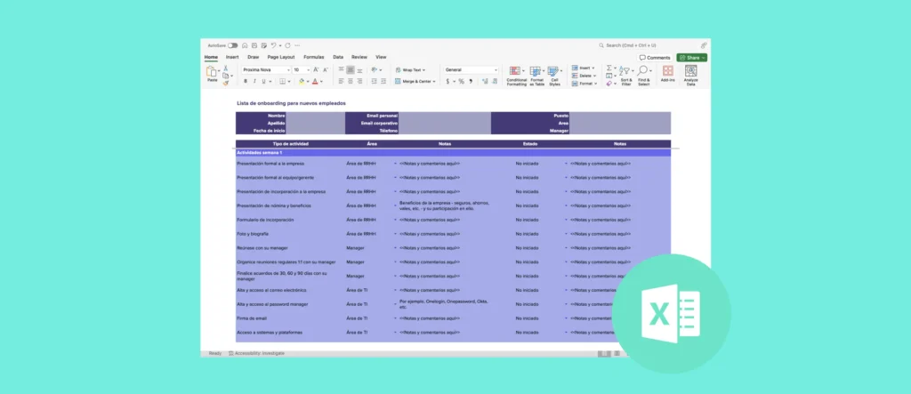Viewport: 911px width, 394px height.
Task: Click the Merge & Center button
Action: 415,81
